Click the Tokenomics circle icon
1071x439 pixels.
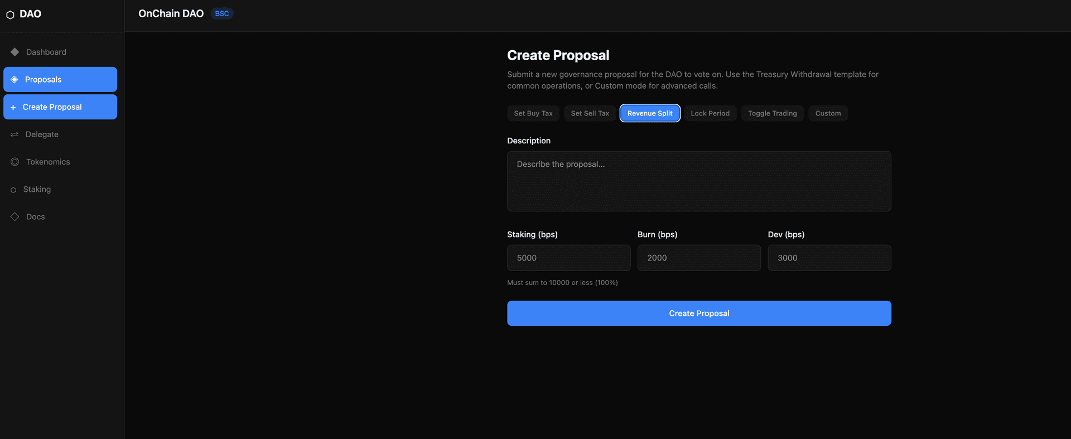coord(15,162)
